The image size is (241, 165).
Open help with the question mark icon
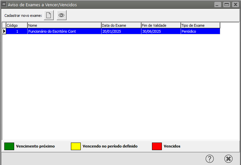click(210, 159)
